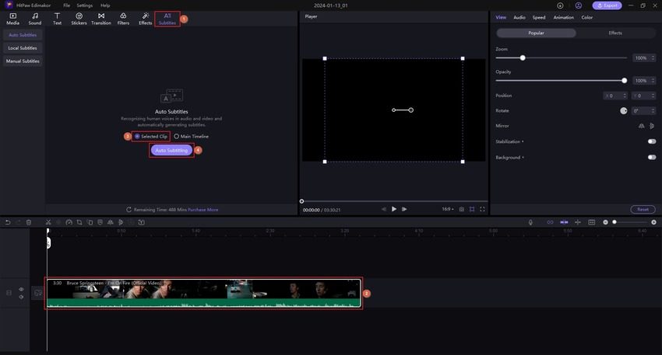
Task: Switch to the Animation tab
Action: [563, 17]
